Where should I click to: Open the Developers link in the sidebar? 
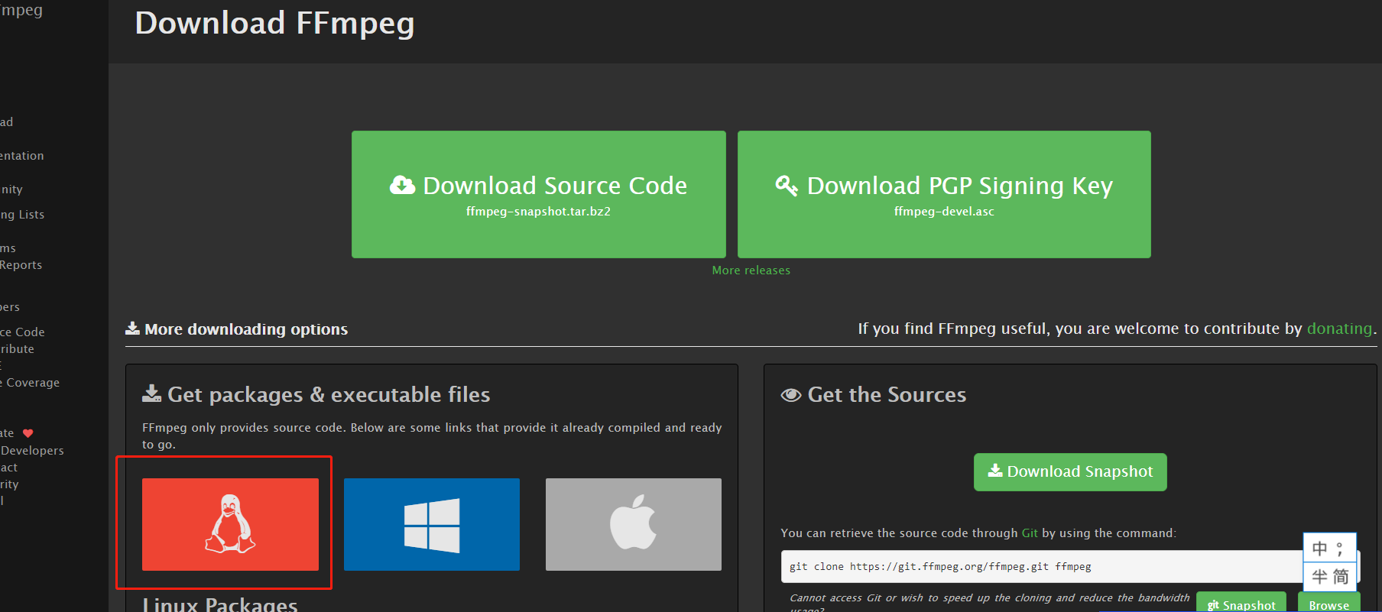click(x=32, y=451)
